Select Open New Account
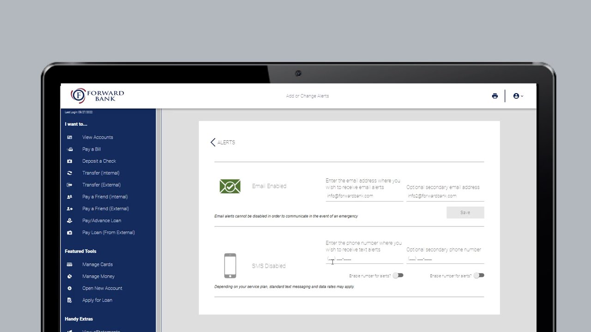 click(102, 289)
